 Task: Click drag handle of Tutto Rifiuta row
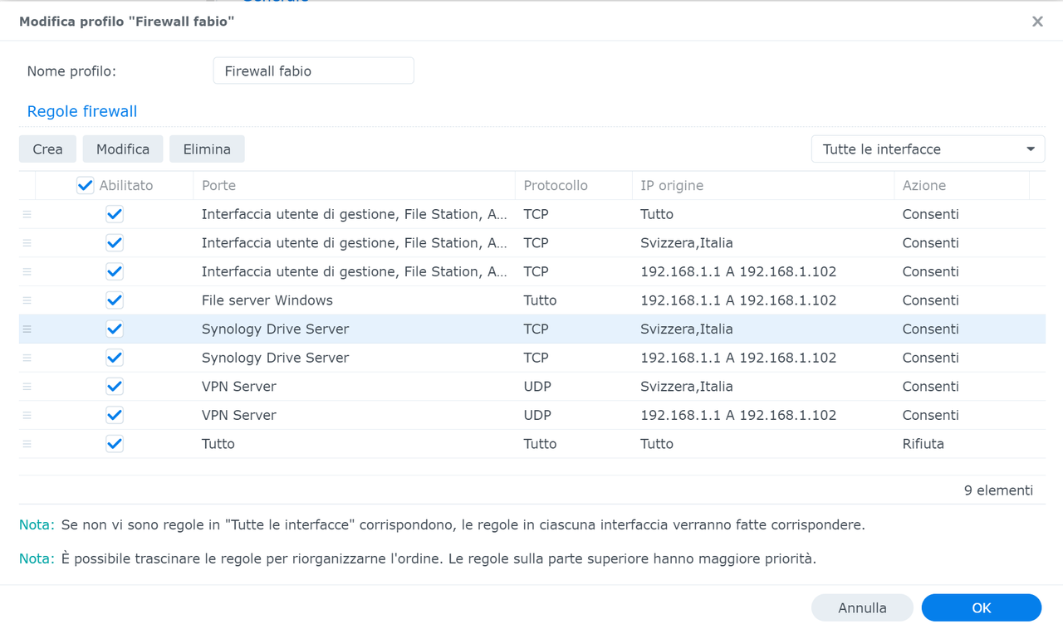coord(27,444)
